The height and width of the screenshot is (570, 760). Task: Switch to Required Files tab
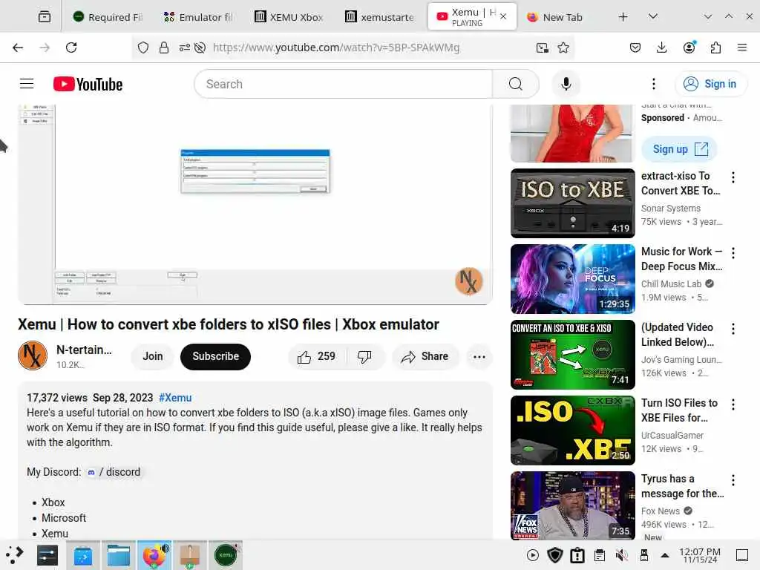108,17
